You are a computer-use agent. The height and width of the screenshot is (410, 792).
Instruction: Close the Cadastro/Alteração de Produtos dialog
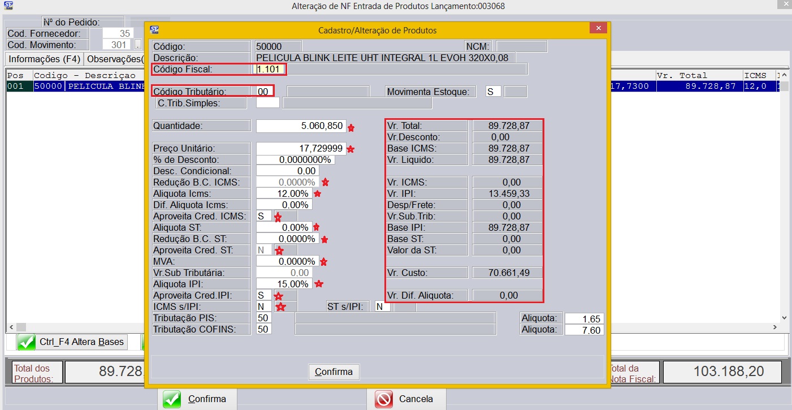click(598, 28)
